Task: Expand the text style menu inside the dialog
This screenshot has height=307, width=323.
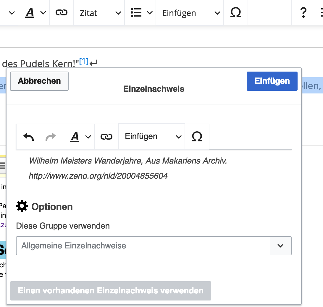Action: (80, 137)
